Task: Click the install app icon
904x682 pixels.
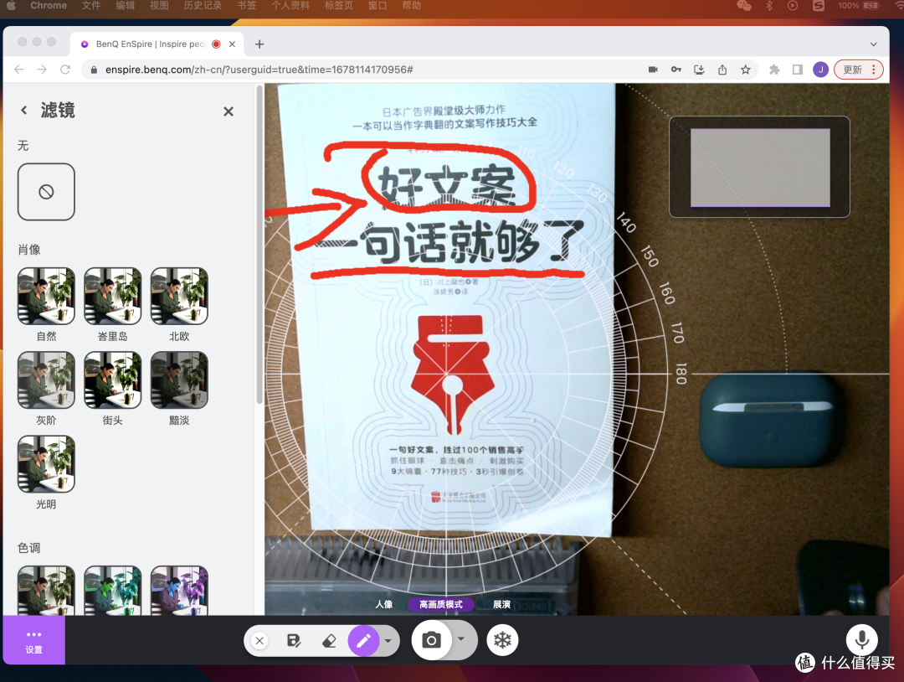Action: [x=699, y=70]
